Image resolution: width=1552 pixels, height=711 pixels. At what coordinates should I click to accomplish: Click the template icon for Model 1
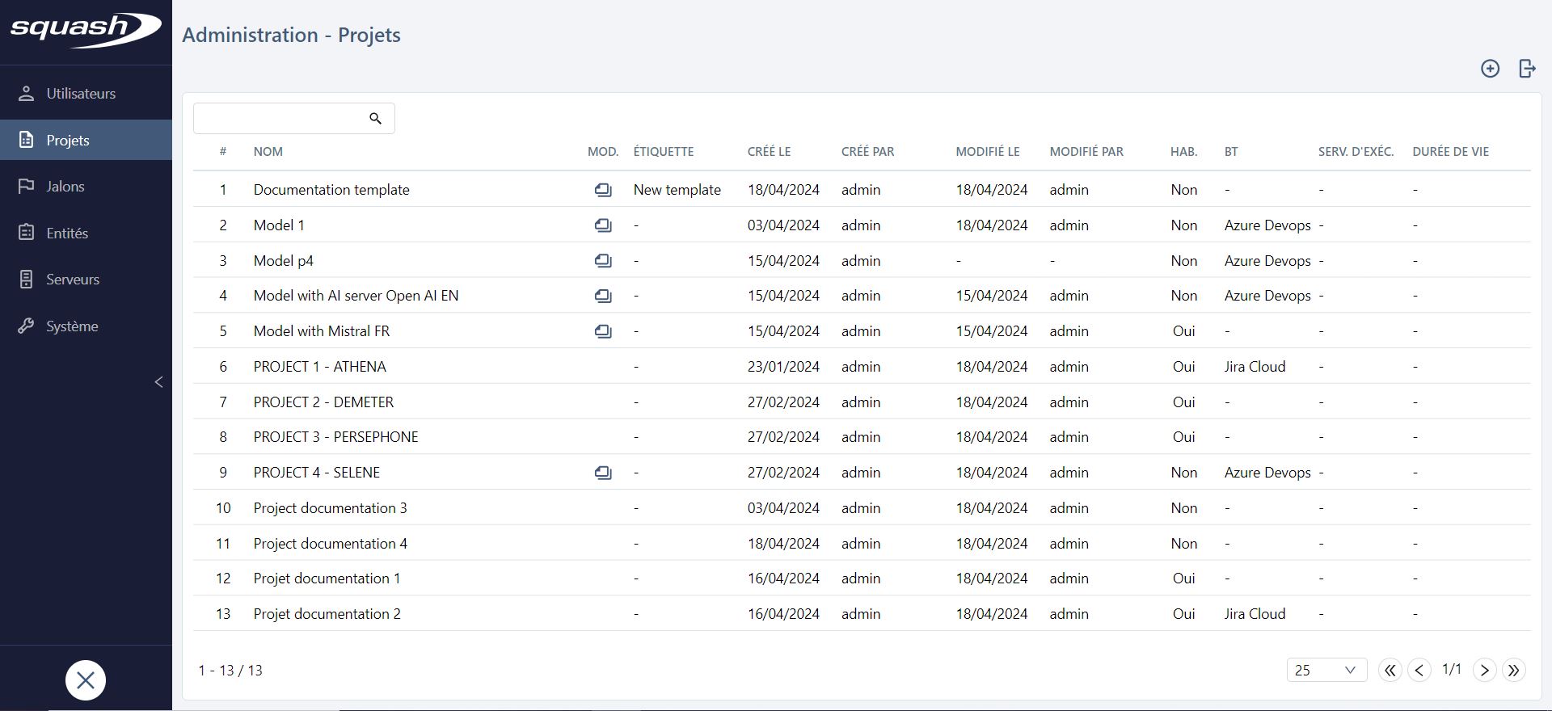point(603,225)
